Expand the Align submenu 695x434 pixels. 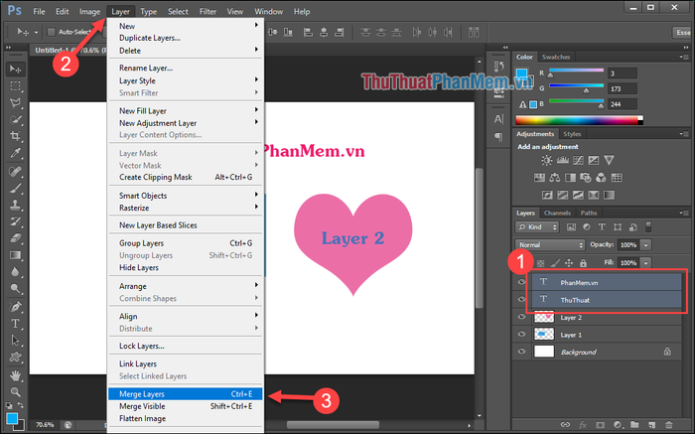click(186, 316)
